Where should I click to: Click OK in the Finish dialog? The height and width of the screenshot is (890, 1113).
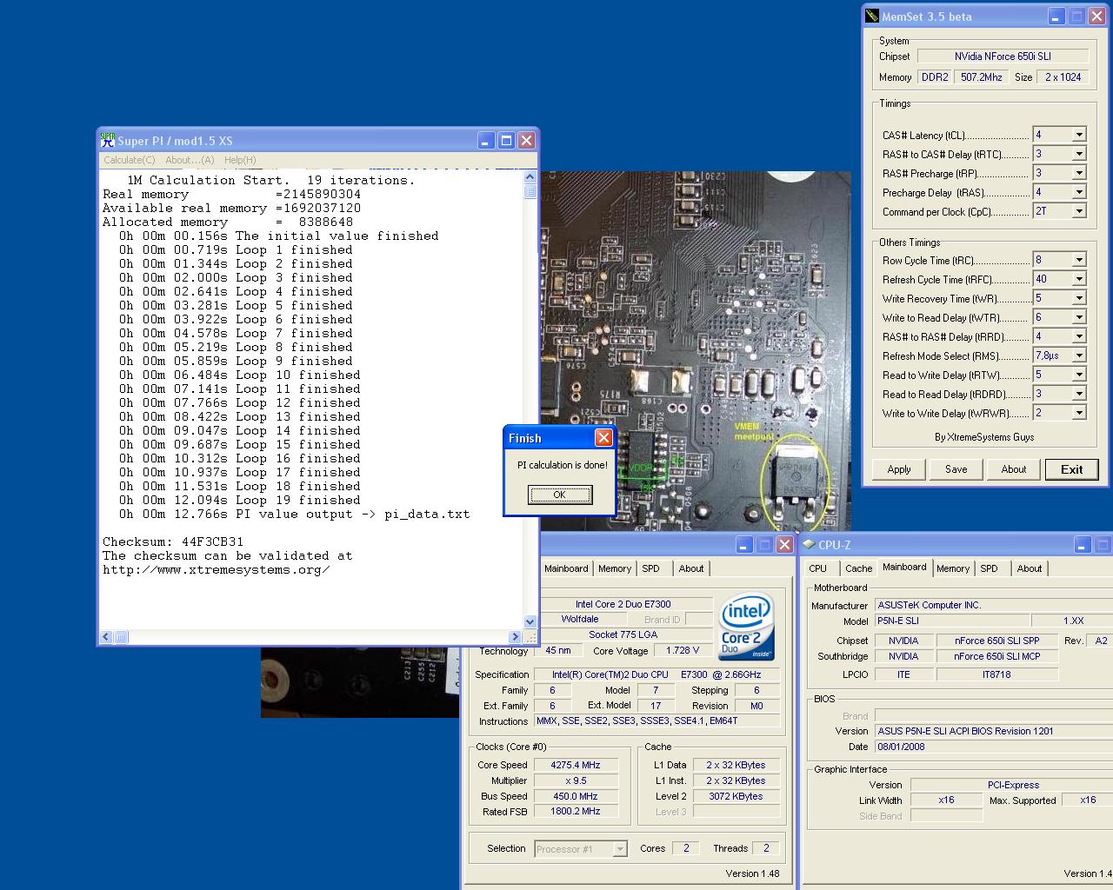pos(559,495)
